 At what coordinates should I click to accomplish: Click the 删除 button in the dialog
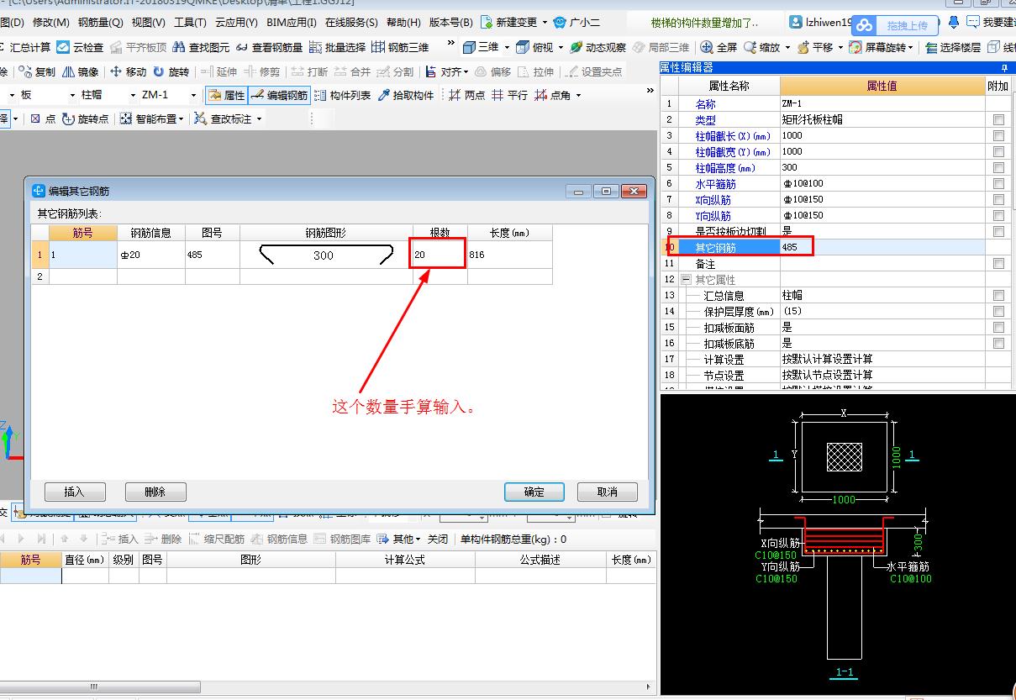click(x=155, y=492)
